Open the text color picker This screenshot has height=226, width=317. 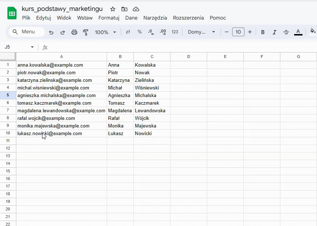coord(298,32)
